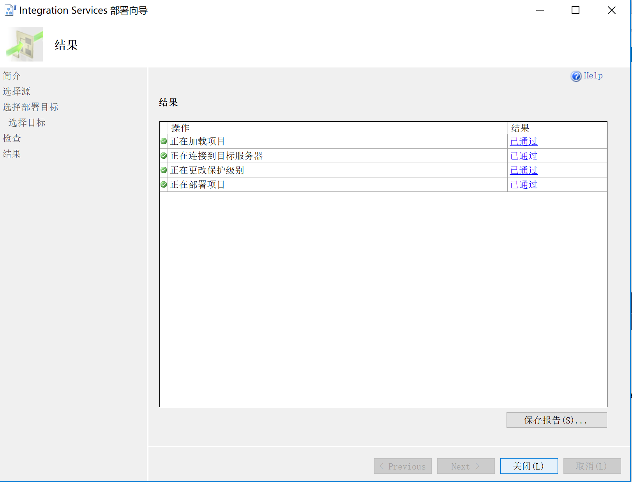Screen dimensions: 632x482
Task: Select the 正在加载项目 row text
Action: click(198, 141)
